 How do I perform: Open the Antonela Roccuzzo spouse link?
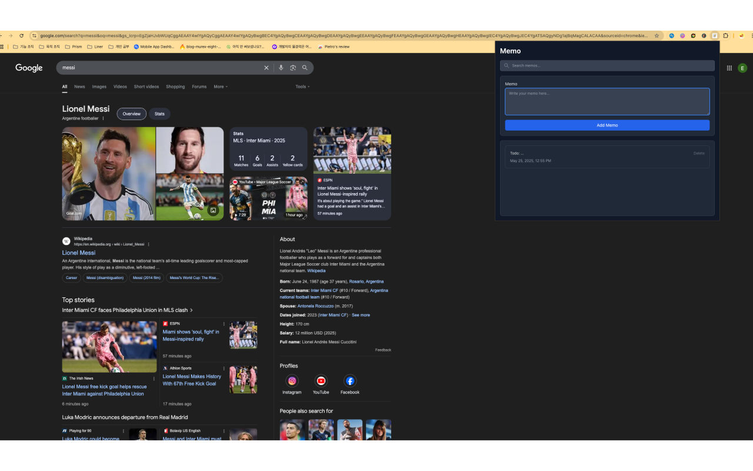pyautogui.click(x=315, y=306)
